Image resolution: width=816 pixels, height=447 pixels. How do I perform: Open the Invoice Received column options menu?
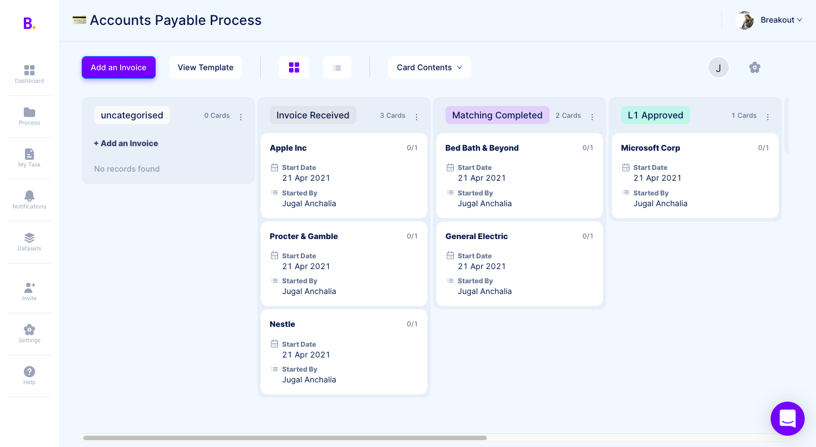tap(416, 117)
